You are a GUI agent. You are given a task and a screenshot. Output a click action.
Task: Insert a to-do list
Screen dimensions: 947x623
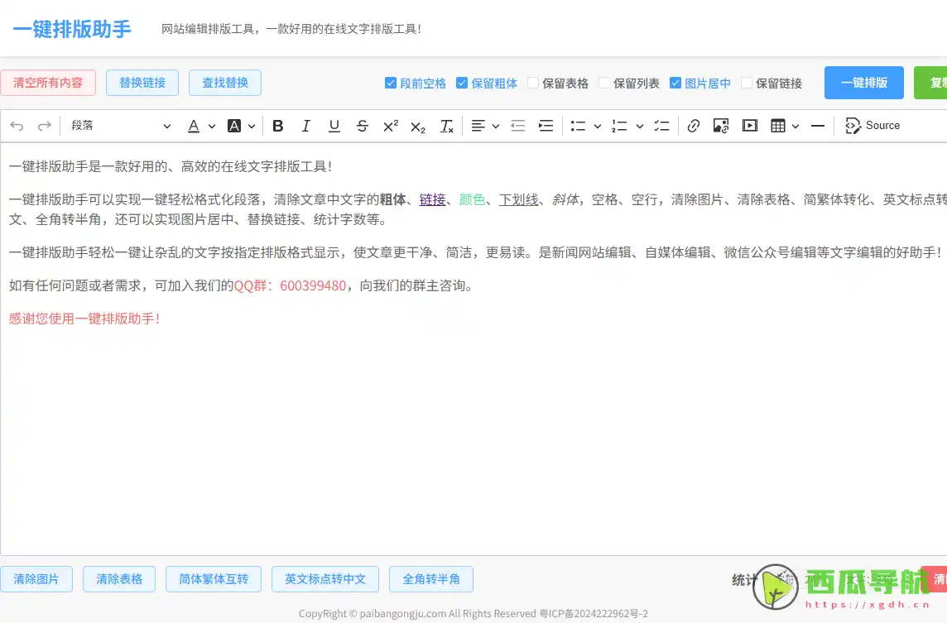(662, 126)
